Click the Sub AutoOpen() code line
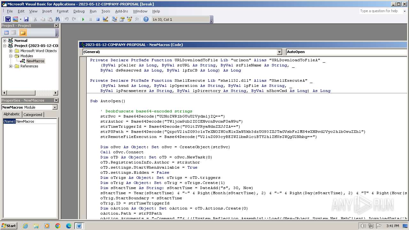This screenshot has width=409, height=230. pos(108,101)
